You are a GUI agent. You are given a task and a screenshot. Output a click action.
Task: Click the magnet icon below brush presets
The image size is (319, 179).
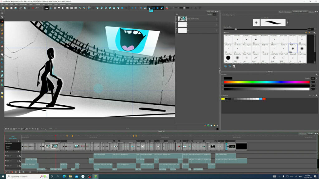point(234,67)
